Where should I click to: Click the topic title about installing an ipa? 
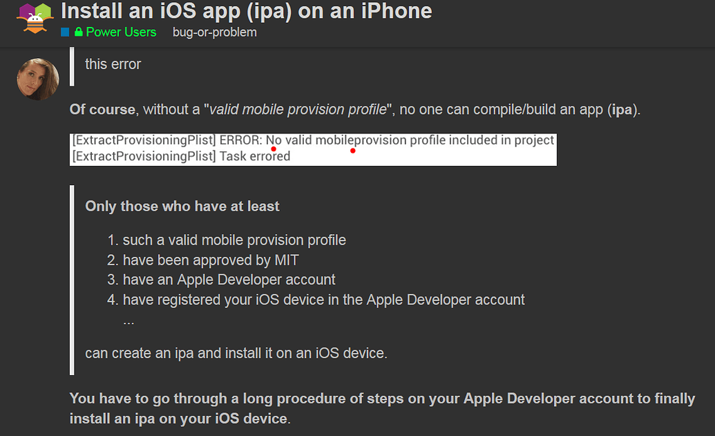click(246, 11)
